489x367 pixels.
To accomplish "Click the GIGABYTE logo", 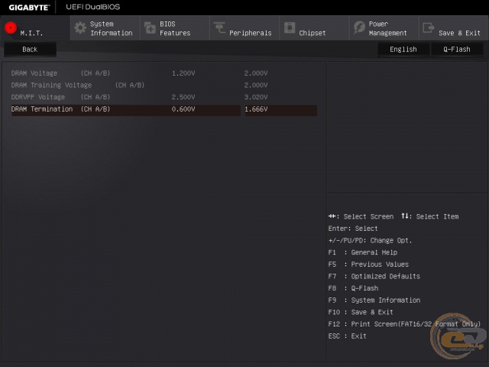I will (29, 7).
